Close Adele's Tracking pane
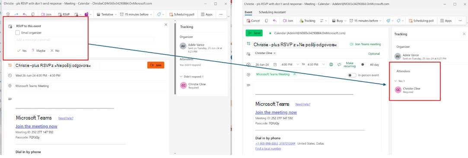Viewport: 468px width, 158px height. (464, 34)
